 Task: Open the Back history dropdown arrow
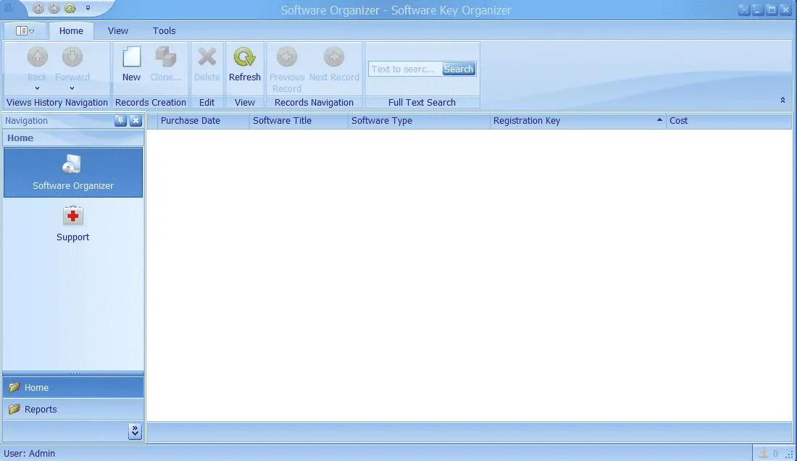(38, 88)
